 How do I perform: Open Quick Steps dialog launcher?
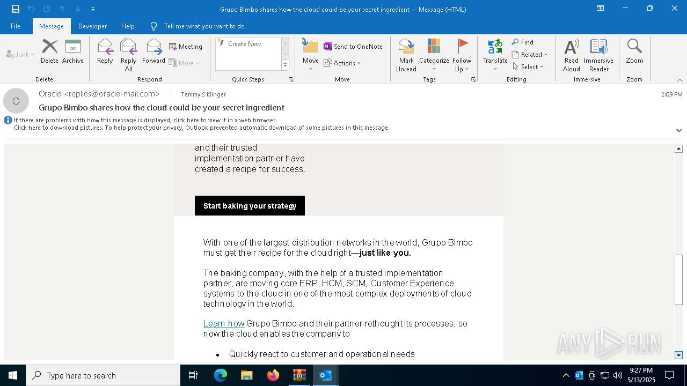click(291, 79)
